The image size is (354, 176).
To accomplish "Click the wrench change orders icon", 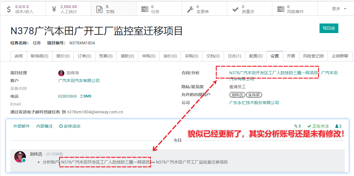I will pos(190,9).
